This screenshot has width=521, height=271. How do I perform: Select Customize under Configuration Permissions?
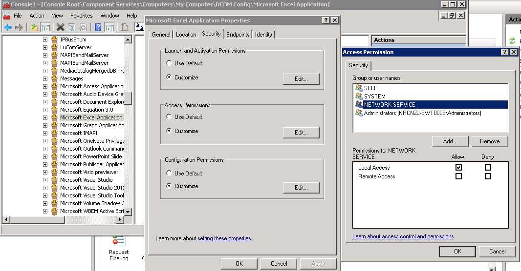pos(169,186)
